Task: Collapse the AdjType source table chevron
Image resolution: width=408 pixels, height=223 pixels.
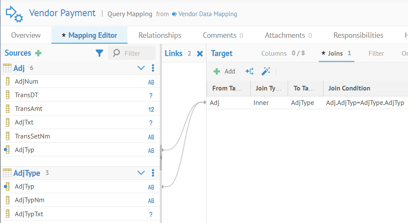Action: (x=141, y=173)
